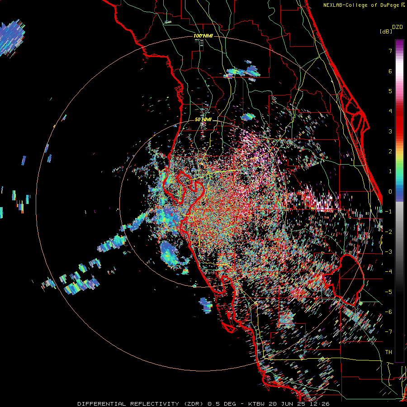Click the -7 dB scale label
Viewport: 407px width, 407px height.
click(388, 332)
